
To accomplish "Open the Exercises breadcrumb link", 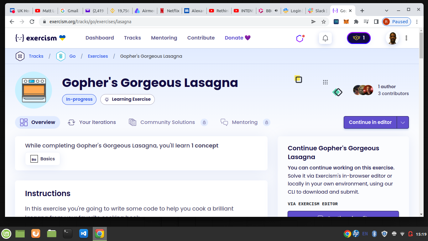I will [98, 56].
